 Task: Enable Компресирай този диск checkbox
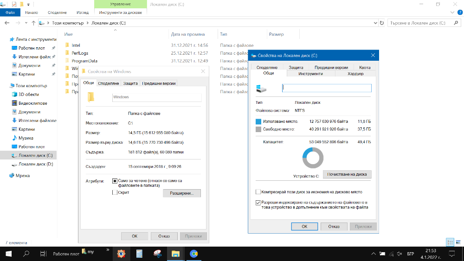pos(258,192)
